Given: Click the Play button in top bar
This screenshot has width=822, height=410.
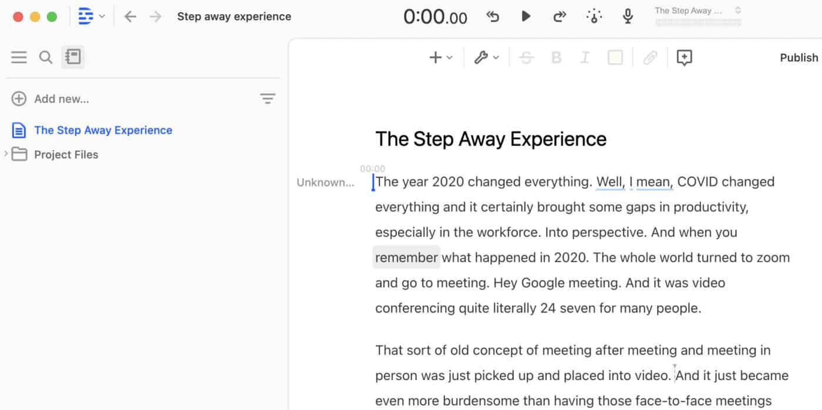Looking at the screenshot, I should (525, 16).
